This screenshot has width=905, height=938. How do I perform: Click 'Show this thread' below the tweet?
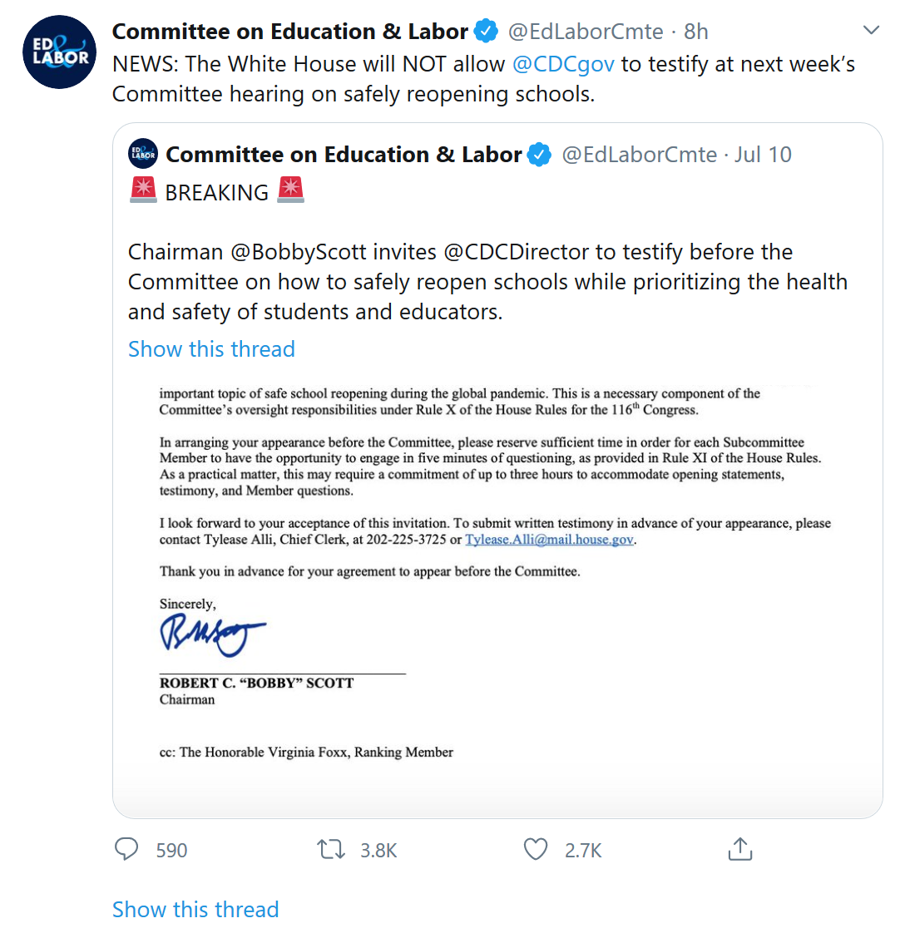click(x=195, y=910)
